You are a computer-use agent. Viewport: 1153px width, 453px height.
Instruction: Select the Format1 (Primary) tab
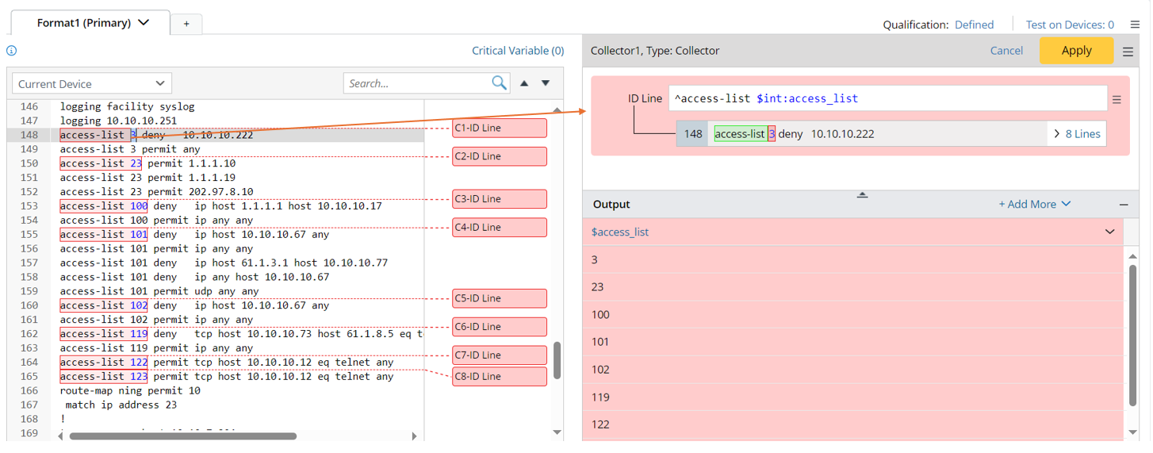[x=92, y=23]
